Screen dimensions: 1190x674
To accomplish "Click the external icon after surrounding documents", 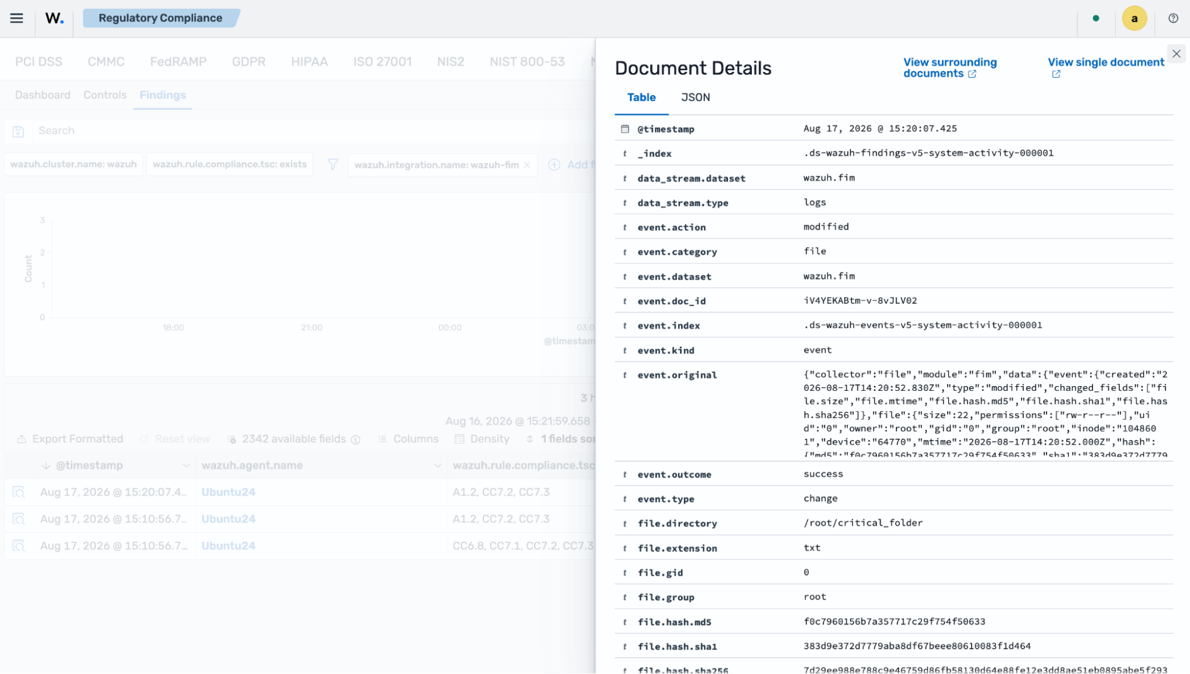I will 972,74.
